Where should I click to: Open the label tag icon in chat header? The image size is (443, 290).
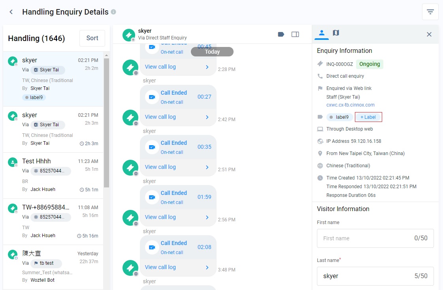pos(281,34)
